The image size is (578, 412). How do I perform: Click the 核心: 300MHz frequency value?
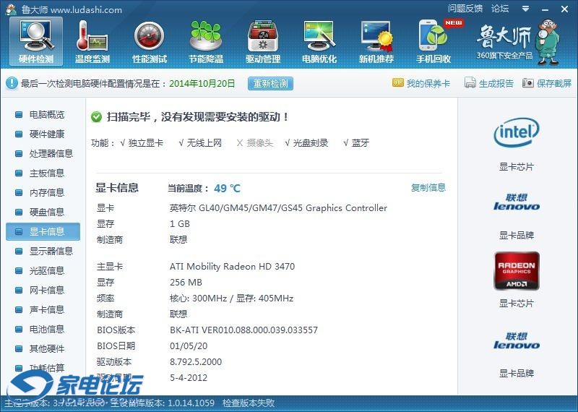[231, 299]
